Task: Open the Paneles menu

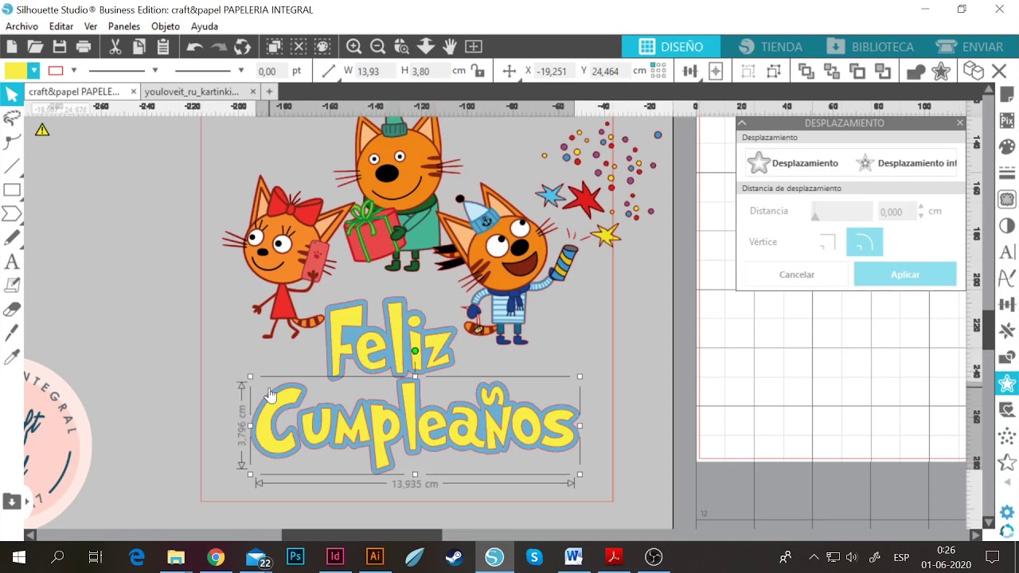Action: [124, 26]
